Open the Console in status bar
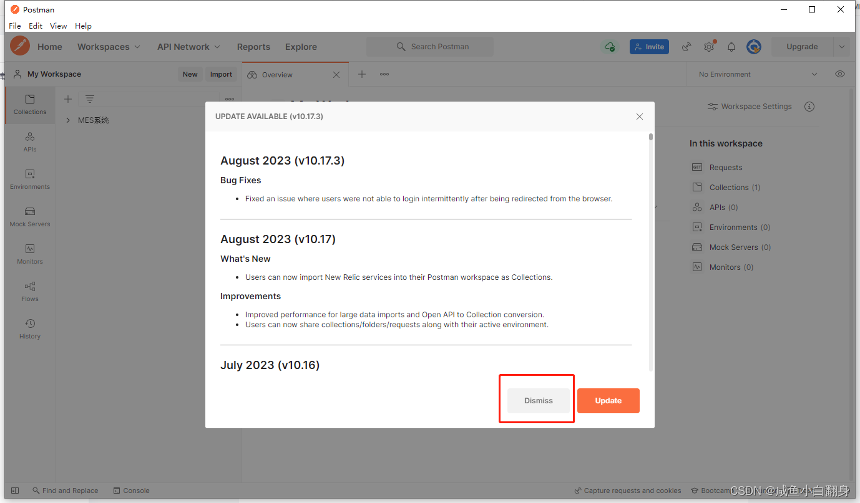Image resolution: width=860 pixels, height=503 pixels. click(x=131, y=491)
